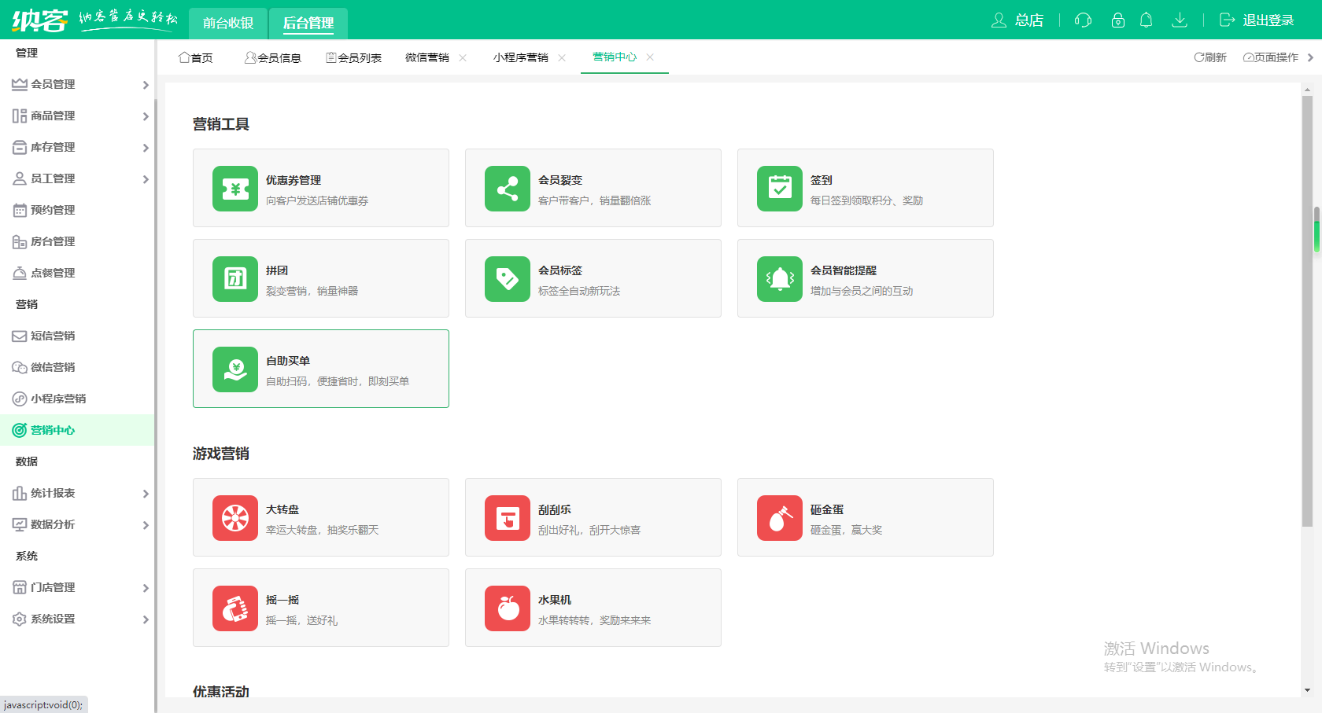The height and width of the screenshot is (713, 1322).
Task: Open 优惠券管理 coupon tool icon
Action: point(234,189)
